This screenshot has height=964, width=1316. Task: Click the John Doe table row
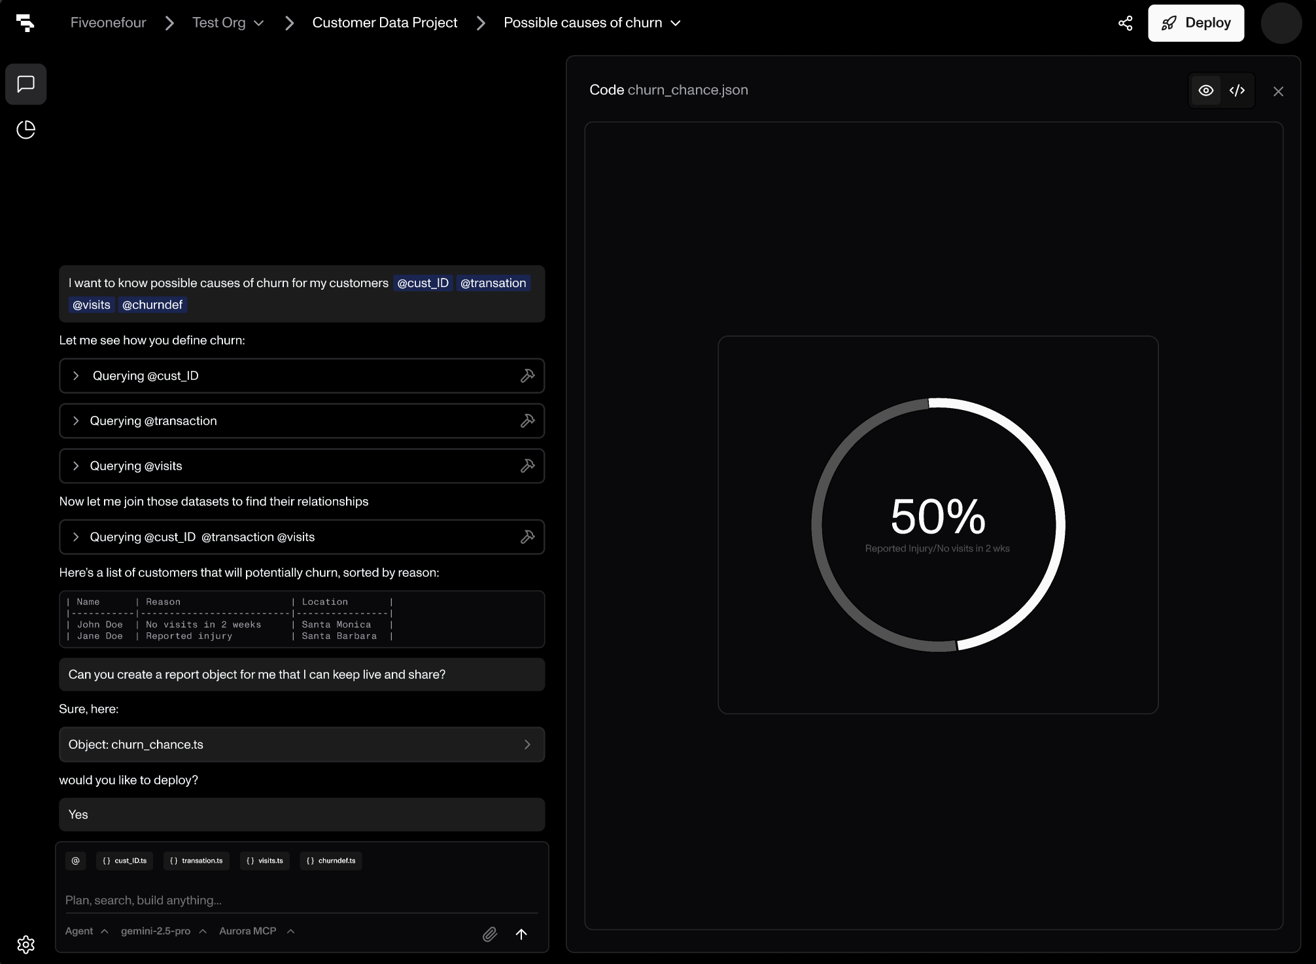click(230, 625)
